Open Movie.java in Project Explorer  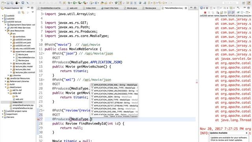click(23, 54)
